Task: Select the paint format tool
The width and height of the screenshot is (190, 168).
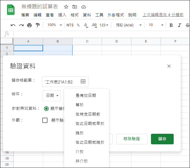Action: [x=38, y=25]
